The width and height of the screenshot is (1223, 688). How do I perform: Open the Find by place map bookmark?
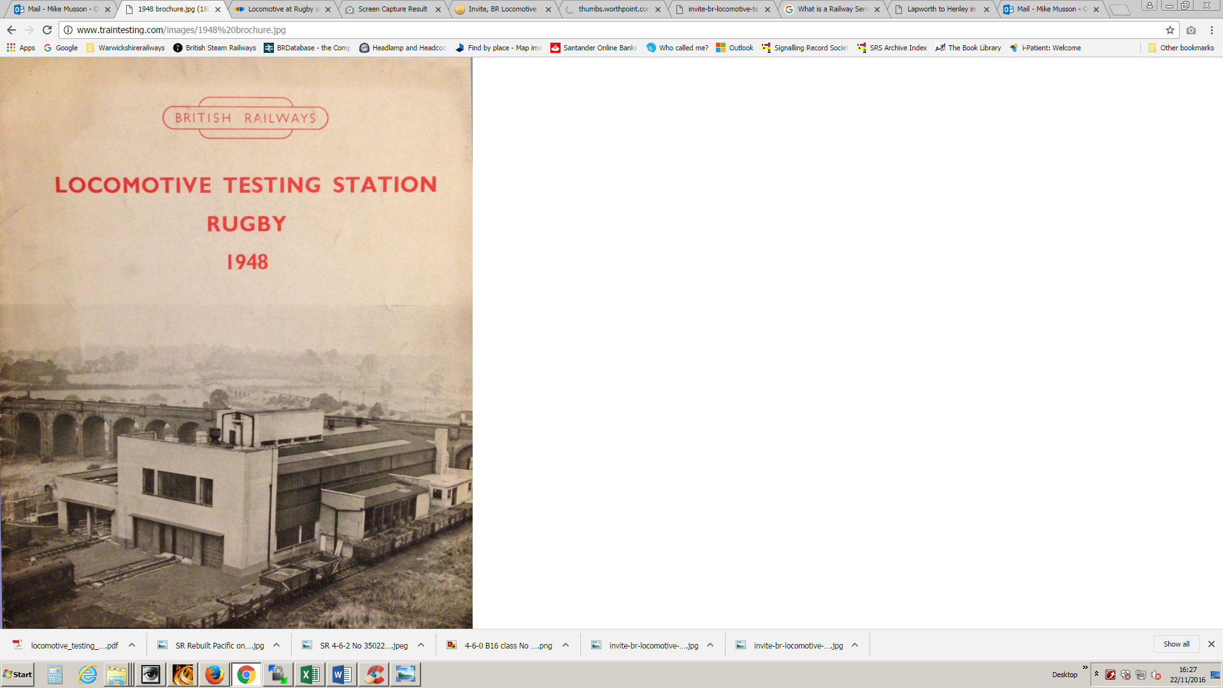click(499, 48)
